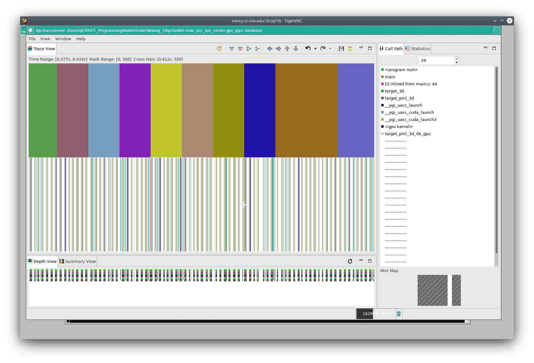Click the Call Path vertical scrollbar
This screenshot has width=534, height=363.
[x=496, y=160]
